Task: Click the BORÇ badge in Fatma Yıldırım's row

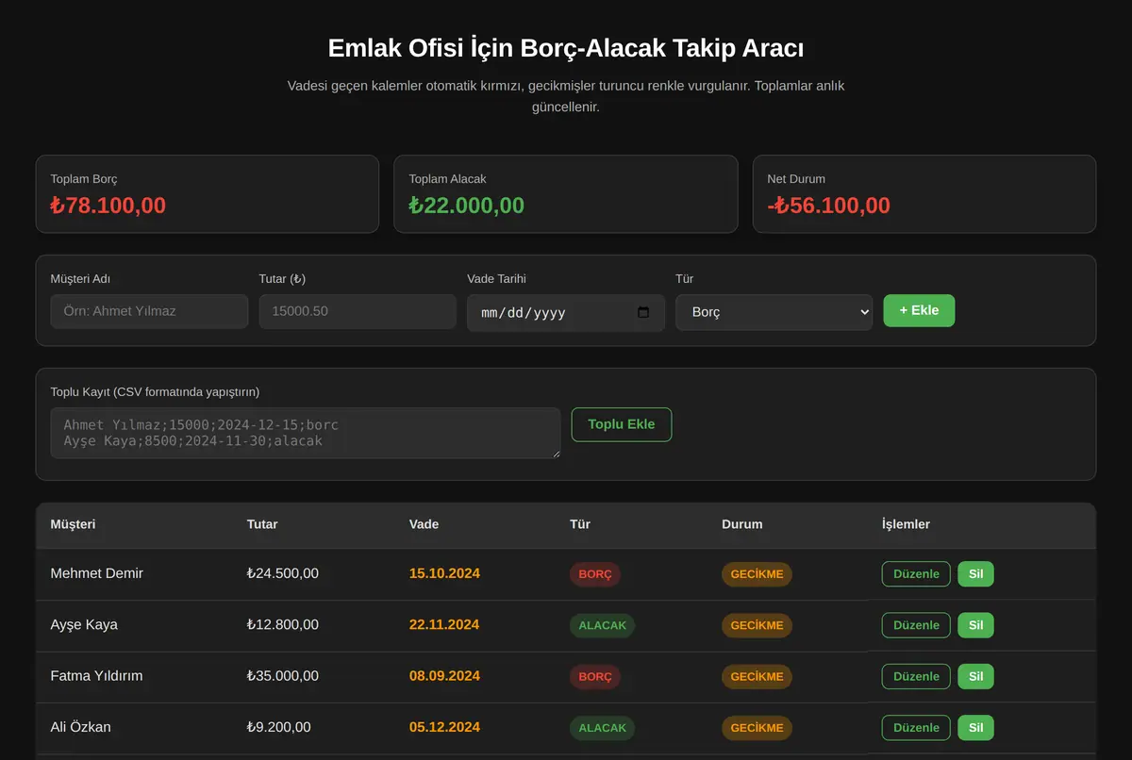Action: (x=595, y=676)
